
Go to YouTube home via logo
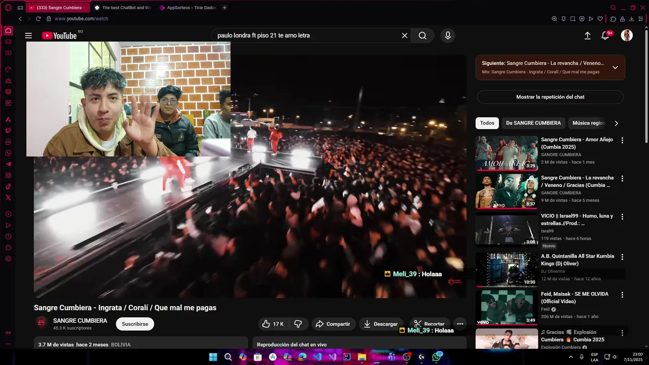[59, 35]
